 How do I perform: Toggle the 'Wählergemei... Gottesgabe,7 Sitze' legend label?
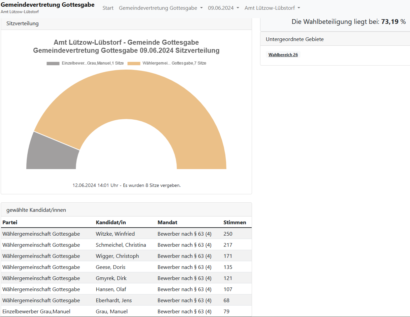pyautogui.click(x=174, y=63)
